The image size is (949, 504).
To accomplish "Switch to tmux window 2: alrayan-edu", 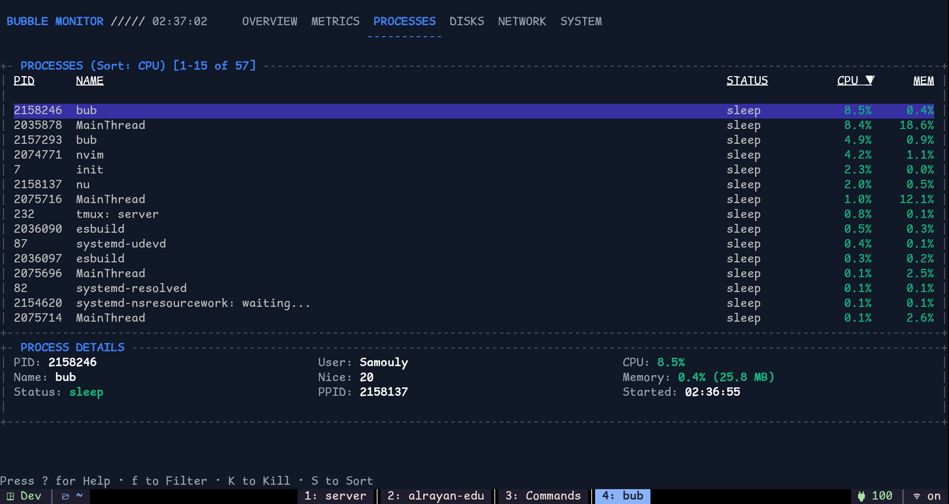I will click(435, 496).
